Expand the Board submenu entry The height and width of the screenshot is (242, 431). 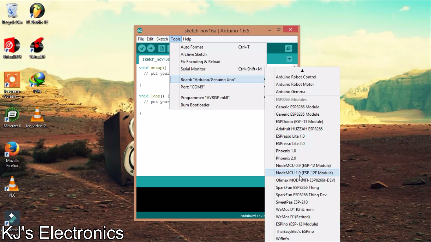click(218, 79)
